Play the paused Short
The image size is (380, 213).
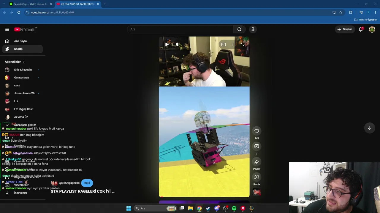pos(167,44)
